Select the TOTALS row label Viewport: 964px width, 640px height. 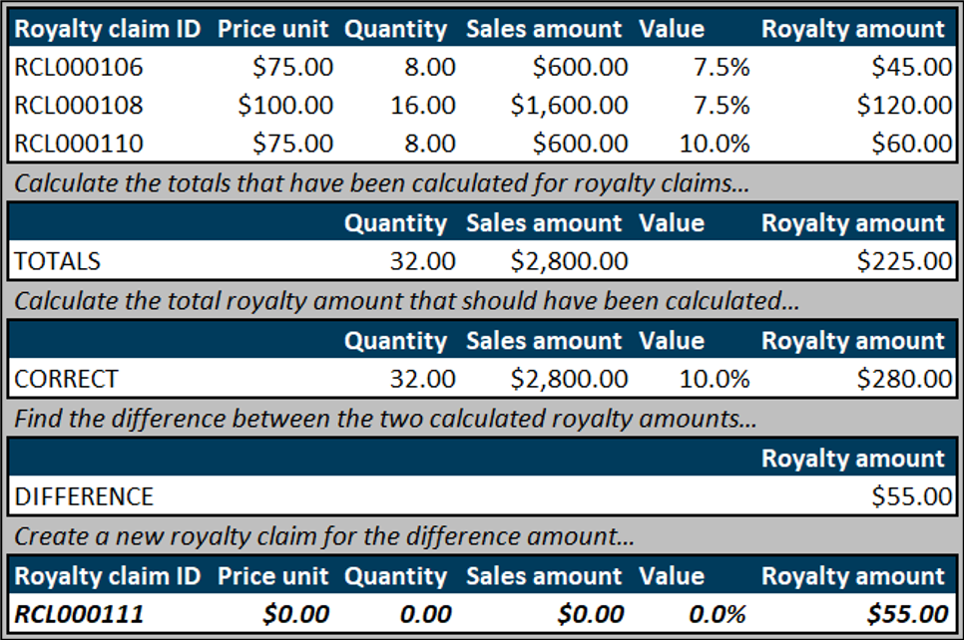pos(58,261)
